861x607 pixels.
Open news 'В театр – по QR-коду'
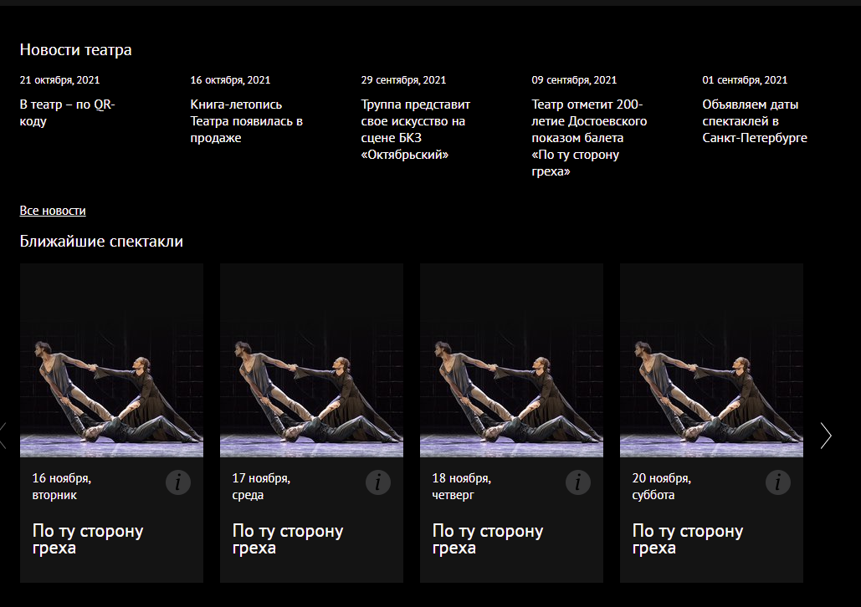pyautogui.click(x=67, y=113)
